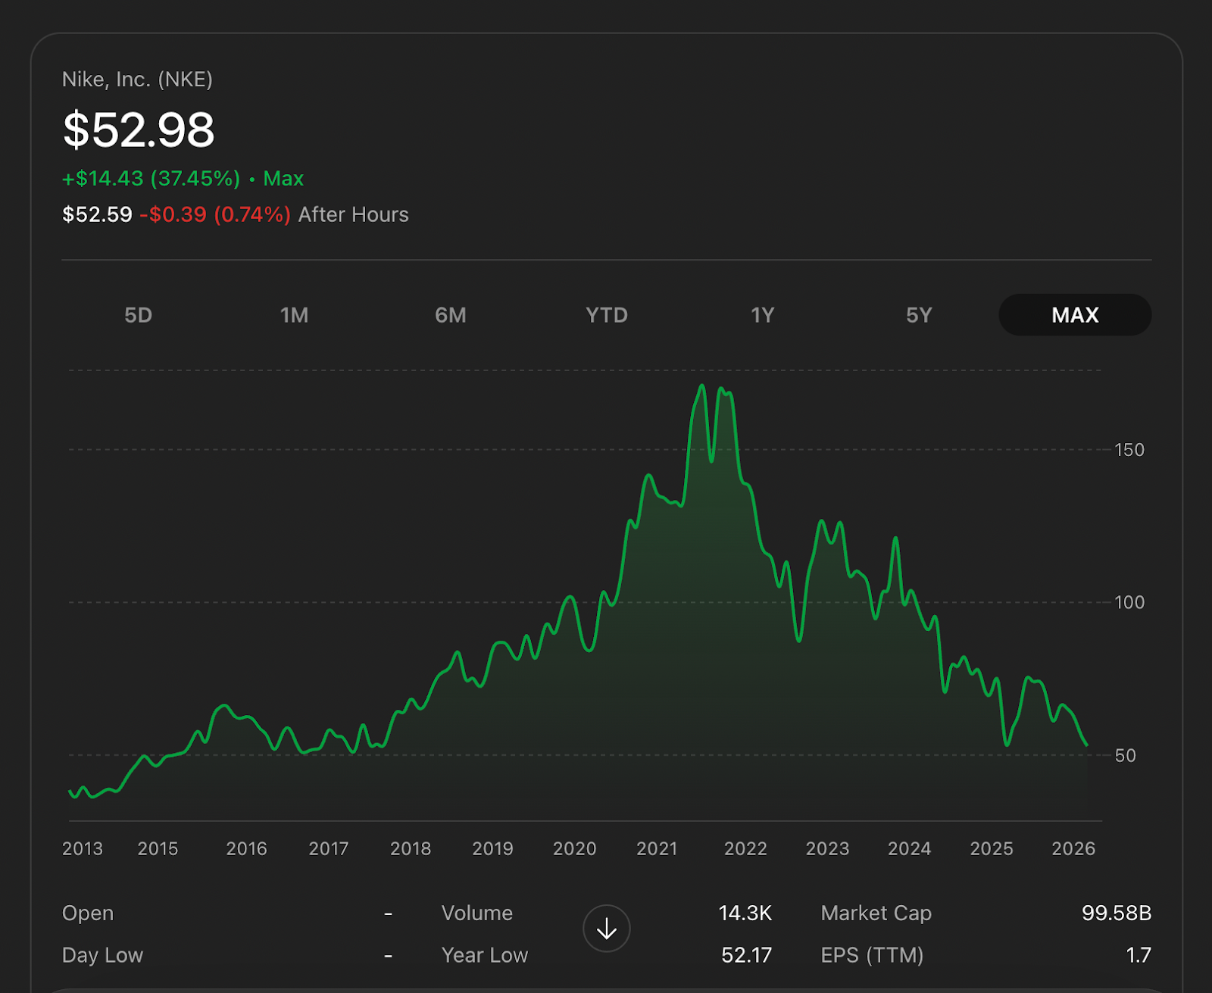Click the Market Cap label
Image resolution: width=1212 pixels, height=993 pixels.
tap(876, 913)
